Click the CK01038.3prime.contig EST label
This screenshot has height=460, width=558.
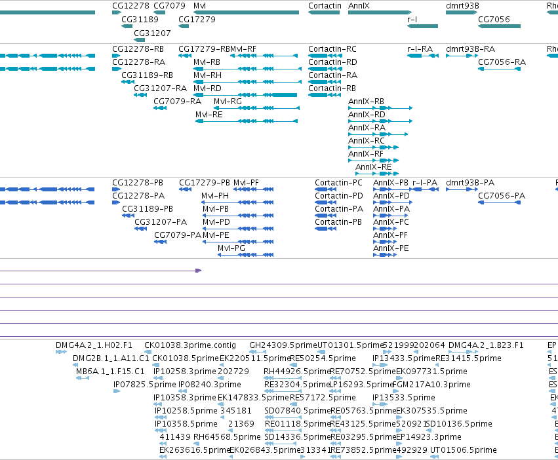click(x=190, y=345)
